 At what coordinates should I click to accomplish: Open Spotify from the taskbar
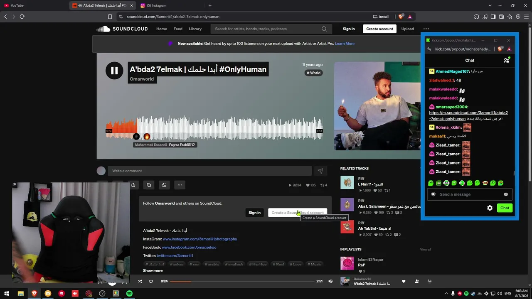pos(129,294)
